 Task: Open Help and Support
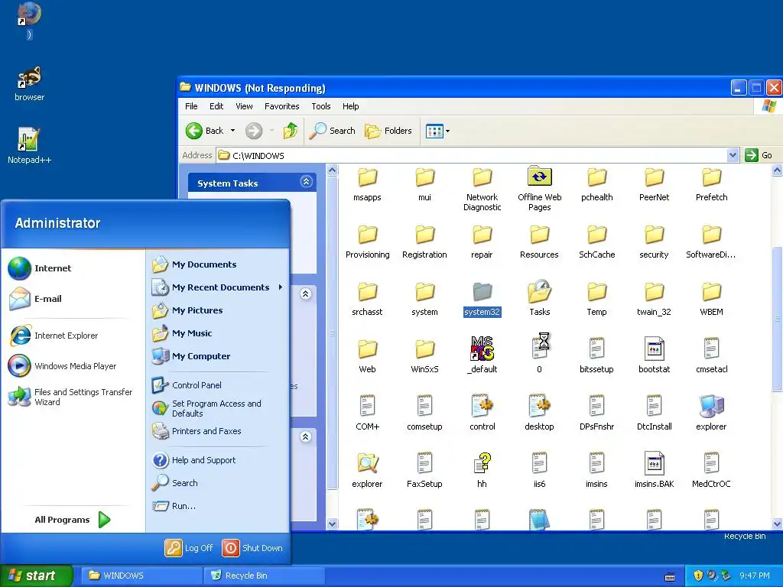pyautogui.click(x=193, y=459)
